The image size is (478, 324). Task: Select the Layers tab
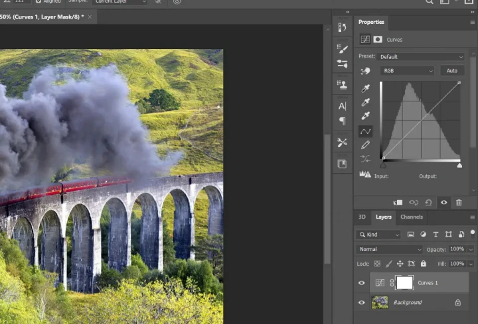pos(384,217)
